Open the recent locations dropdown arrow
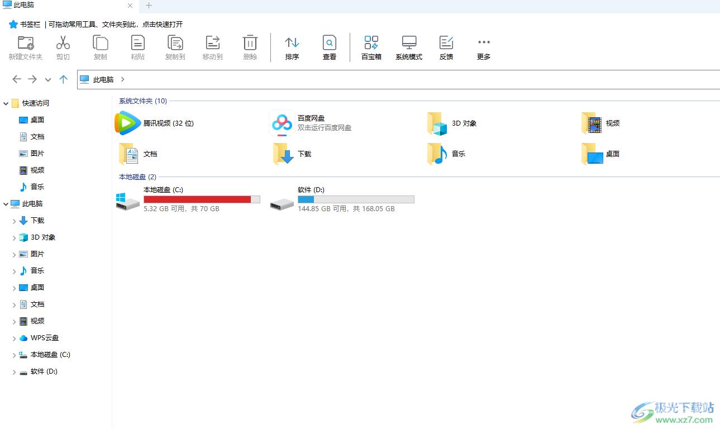720x429 pixels. 48,80
